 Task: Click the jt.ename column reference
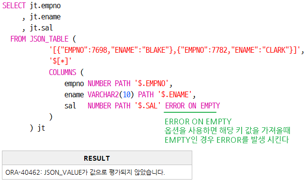45,16
